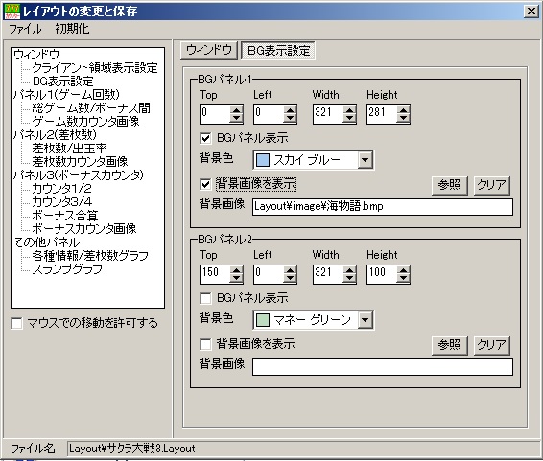The image size is (543, 461).
Task: Enable BGパネル表示 in BGパネル2
Action: (205, 298)
